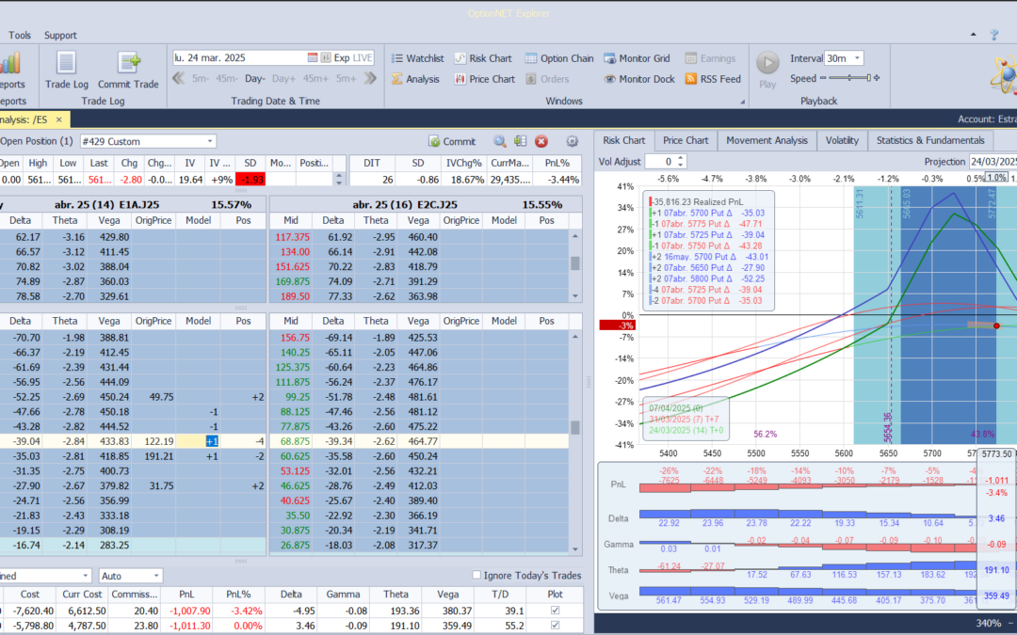Click the Earnings window item
The width and height of the screenshot is (1017, 635).
[710, 58]
